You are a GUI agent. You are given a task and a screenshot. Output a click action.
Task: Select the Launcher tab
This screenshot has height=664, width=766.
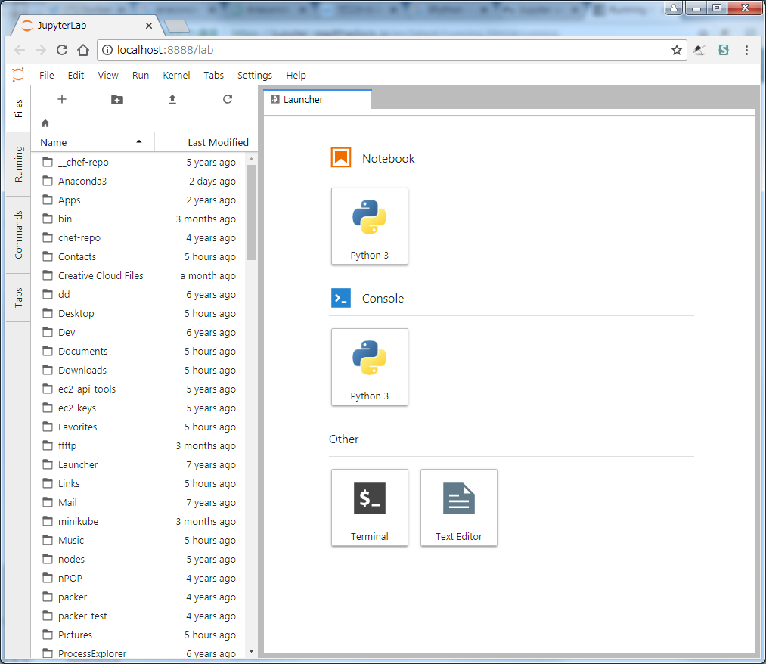click(318, 99)
